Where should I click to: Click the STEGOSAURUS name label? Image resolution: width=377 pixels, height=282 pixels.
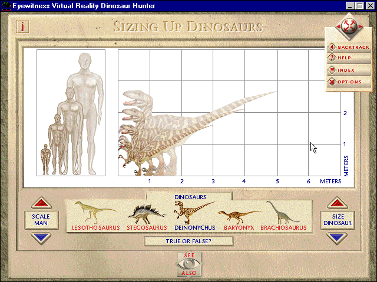(147, 228)
